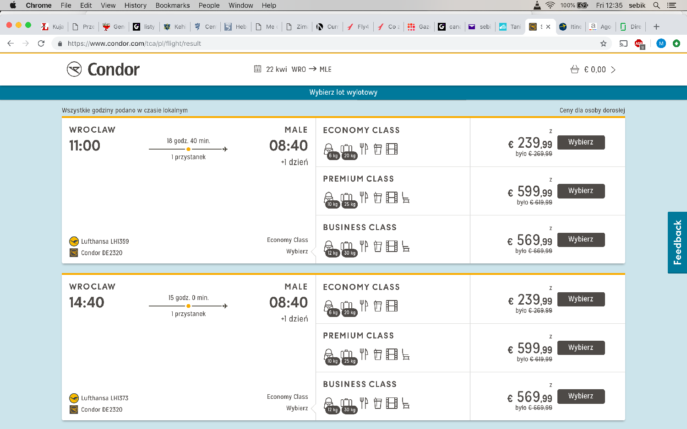Image resolution: width=687 pixels, height=429 pixels.
Task: Open the People menu
Action: coord(209,5)
